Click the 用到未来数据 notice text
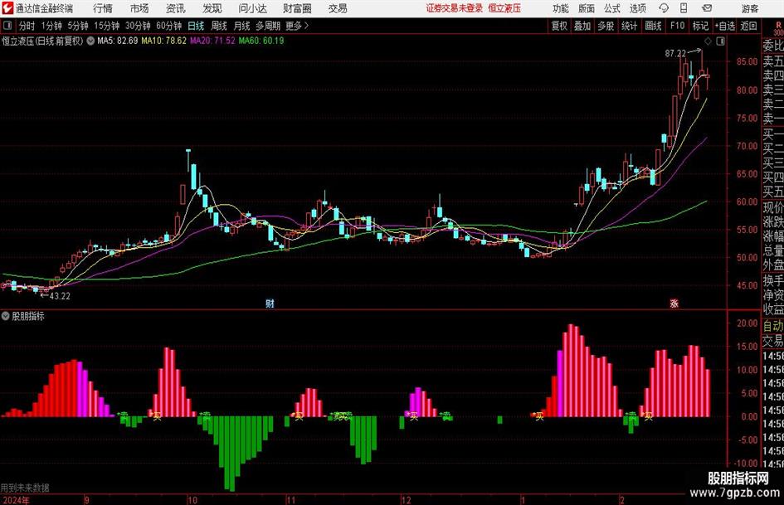 25,488
